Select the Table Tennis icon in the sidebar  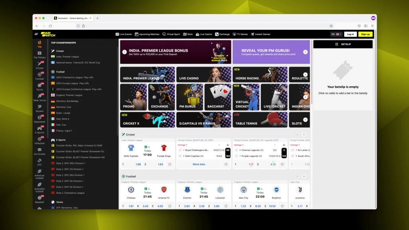pos(40,97)
